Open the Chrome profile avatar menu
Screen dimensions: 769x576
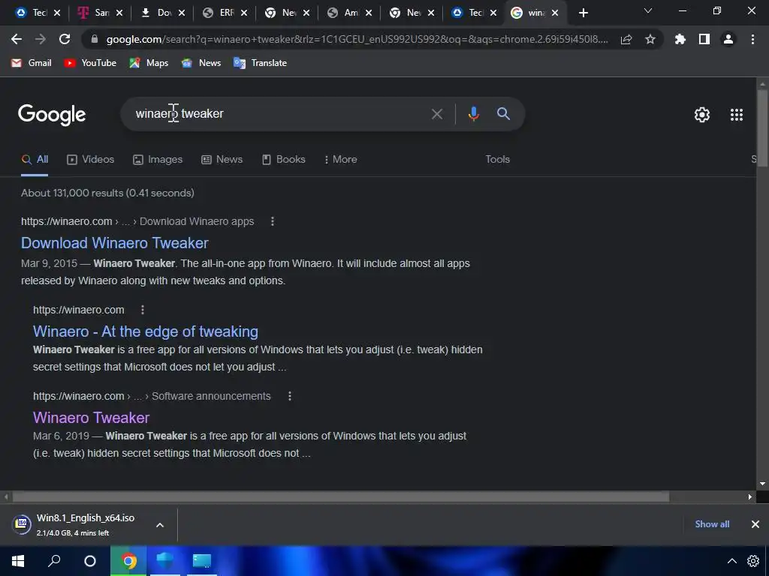click(x=728, y=39)
